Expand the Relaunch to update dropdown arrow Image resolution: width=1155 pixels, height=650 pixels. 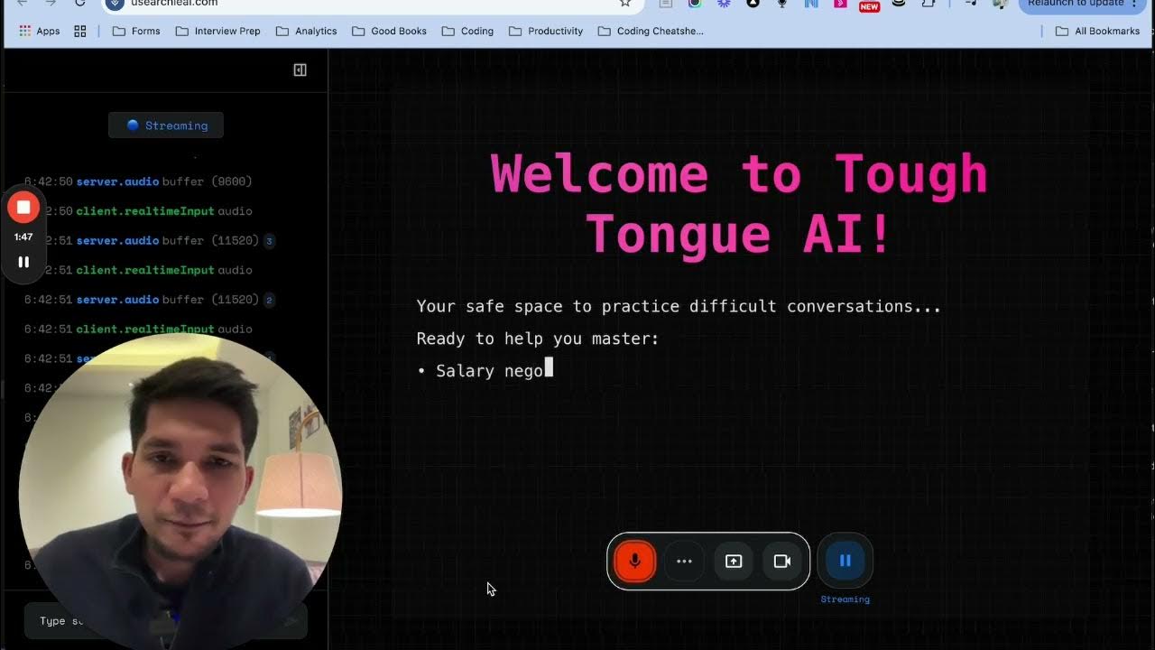(1134, 4)
